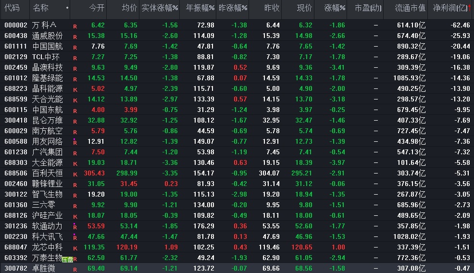Viewport: 474px width, 273px height.
Task: Click the green 压盘 badge on 万泰生物
Action: (67, 260)
